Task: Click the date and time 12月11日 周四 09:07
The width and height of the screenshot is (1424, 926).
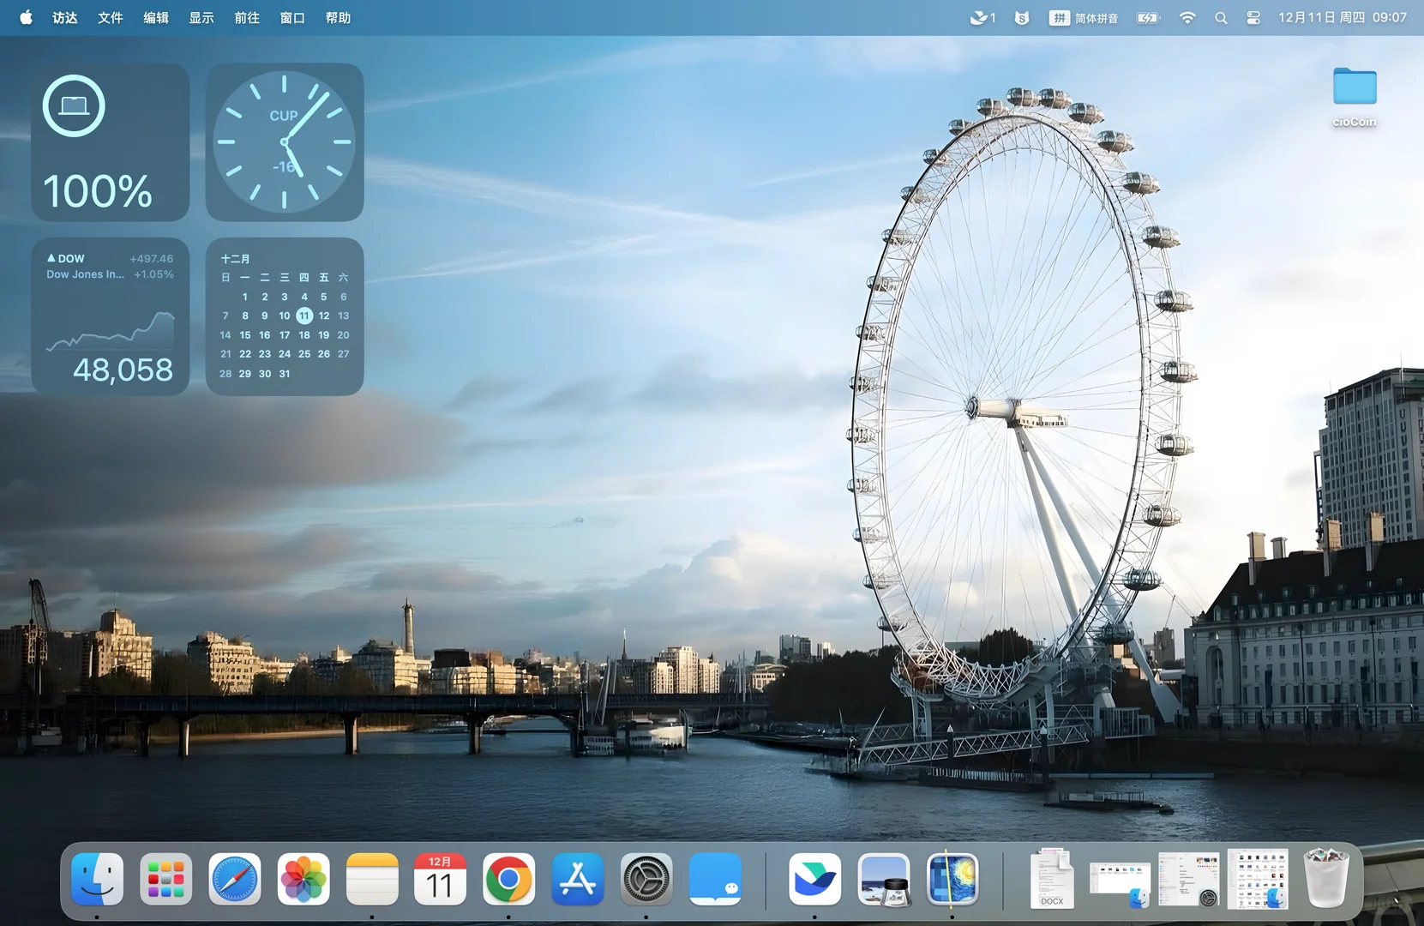Action: coord(1343,17)
